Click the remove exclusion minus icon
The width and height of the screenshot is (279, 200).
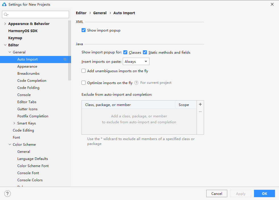[200, 112]
